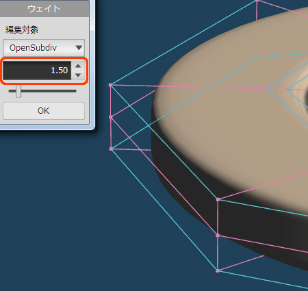Open the OpenSubdiv edit target dropdown
Viewport: 308px width, 291px height.
coord(44,48)
